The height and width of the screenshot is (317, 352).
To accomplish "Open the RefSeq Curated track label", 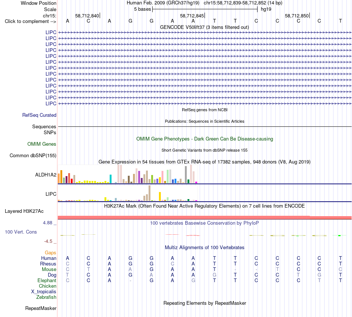I will point(39,115).
